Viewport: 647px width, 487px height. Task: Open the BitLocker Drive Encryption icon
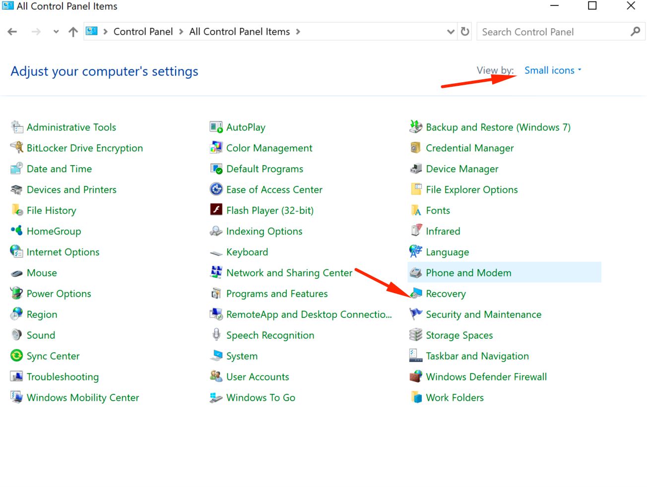point(17,148)
